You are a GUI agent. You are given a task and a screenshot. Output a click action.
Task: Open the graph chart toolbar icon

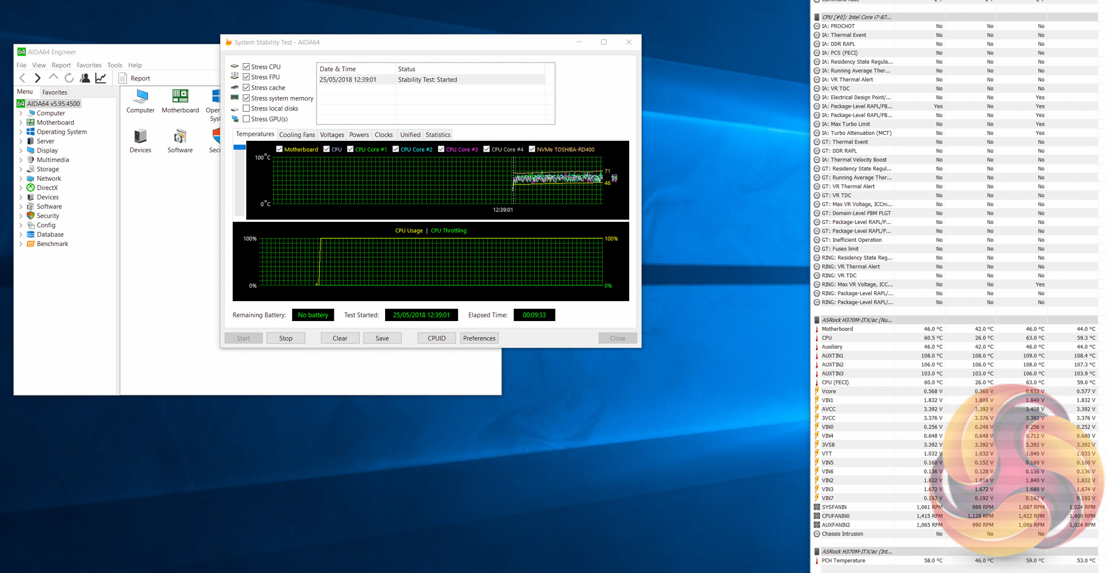[101, 78]
